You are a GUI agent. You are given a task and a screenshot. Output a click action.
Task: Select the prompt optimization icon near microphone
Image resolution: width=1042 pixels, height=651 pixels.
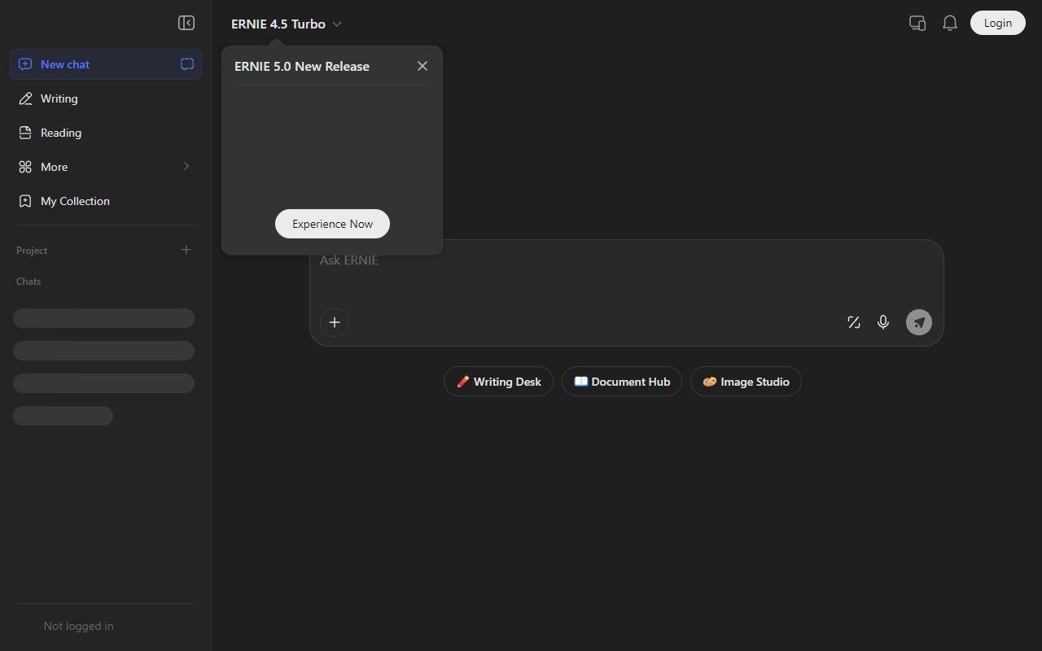pyautogui.click(x=853, y=322)
